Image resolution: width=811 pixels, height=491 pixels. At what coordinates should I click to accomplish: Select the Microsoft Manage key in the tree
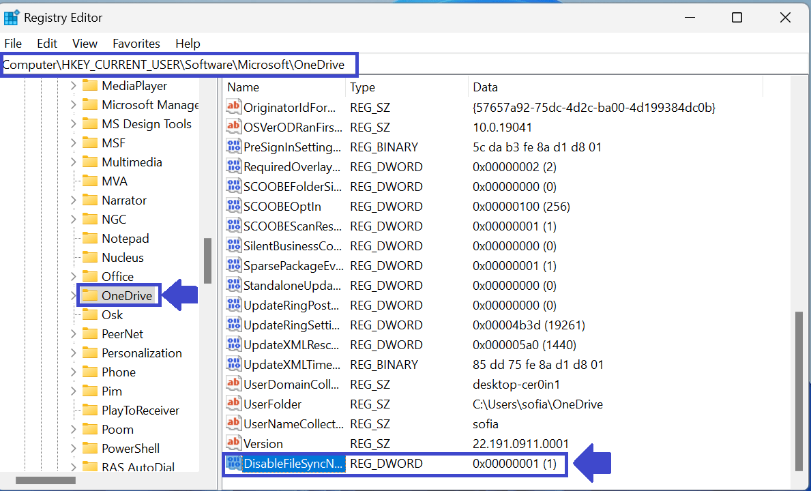pyautogui.click(x=150, y=105)
